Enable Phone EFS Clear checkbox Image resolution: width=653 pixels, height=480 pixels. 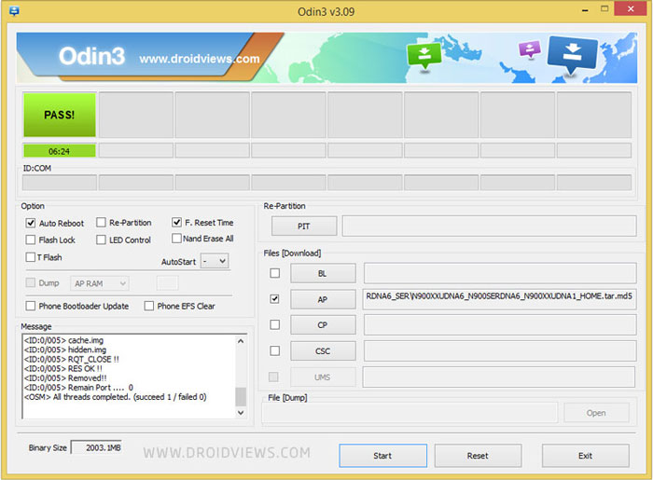pyautogui.click(x=148, y=306)
